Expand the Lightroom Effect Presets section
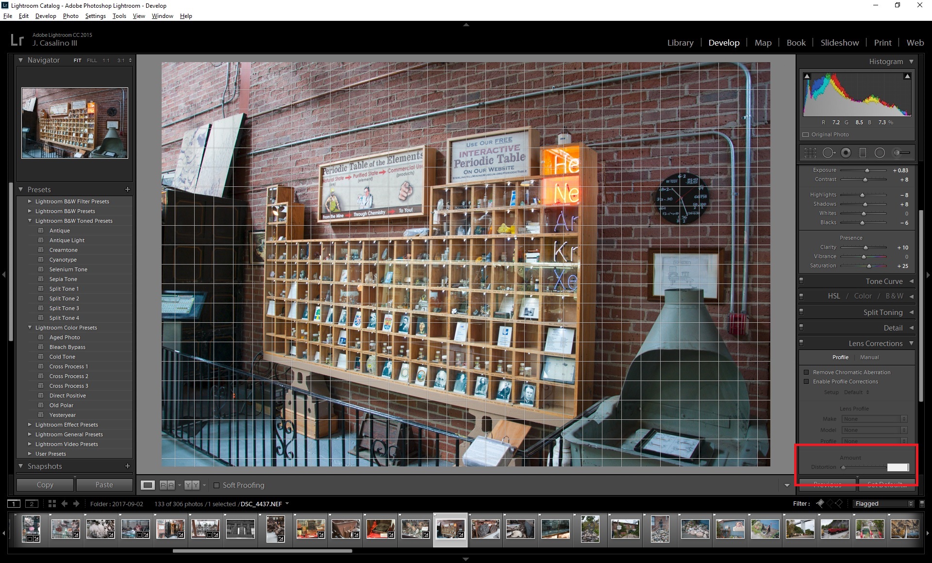932x563 pixels. click(29, 424)
